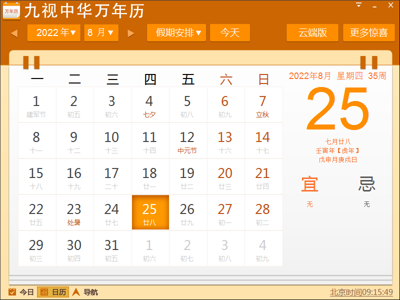This screenshot has height=300, width=400.
Task: Select August 1 建军节 date cell
Action: pyautogui.click(x=36, y=105)
